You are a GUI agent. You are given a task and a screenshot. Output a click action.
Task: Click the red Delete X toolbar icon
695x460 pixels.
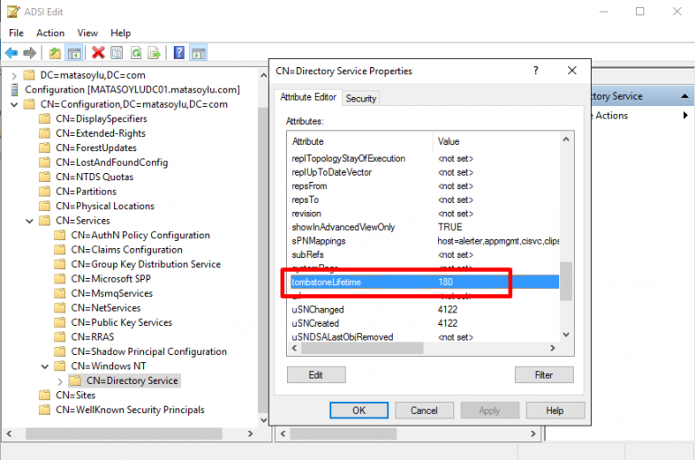[98, 53]
